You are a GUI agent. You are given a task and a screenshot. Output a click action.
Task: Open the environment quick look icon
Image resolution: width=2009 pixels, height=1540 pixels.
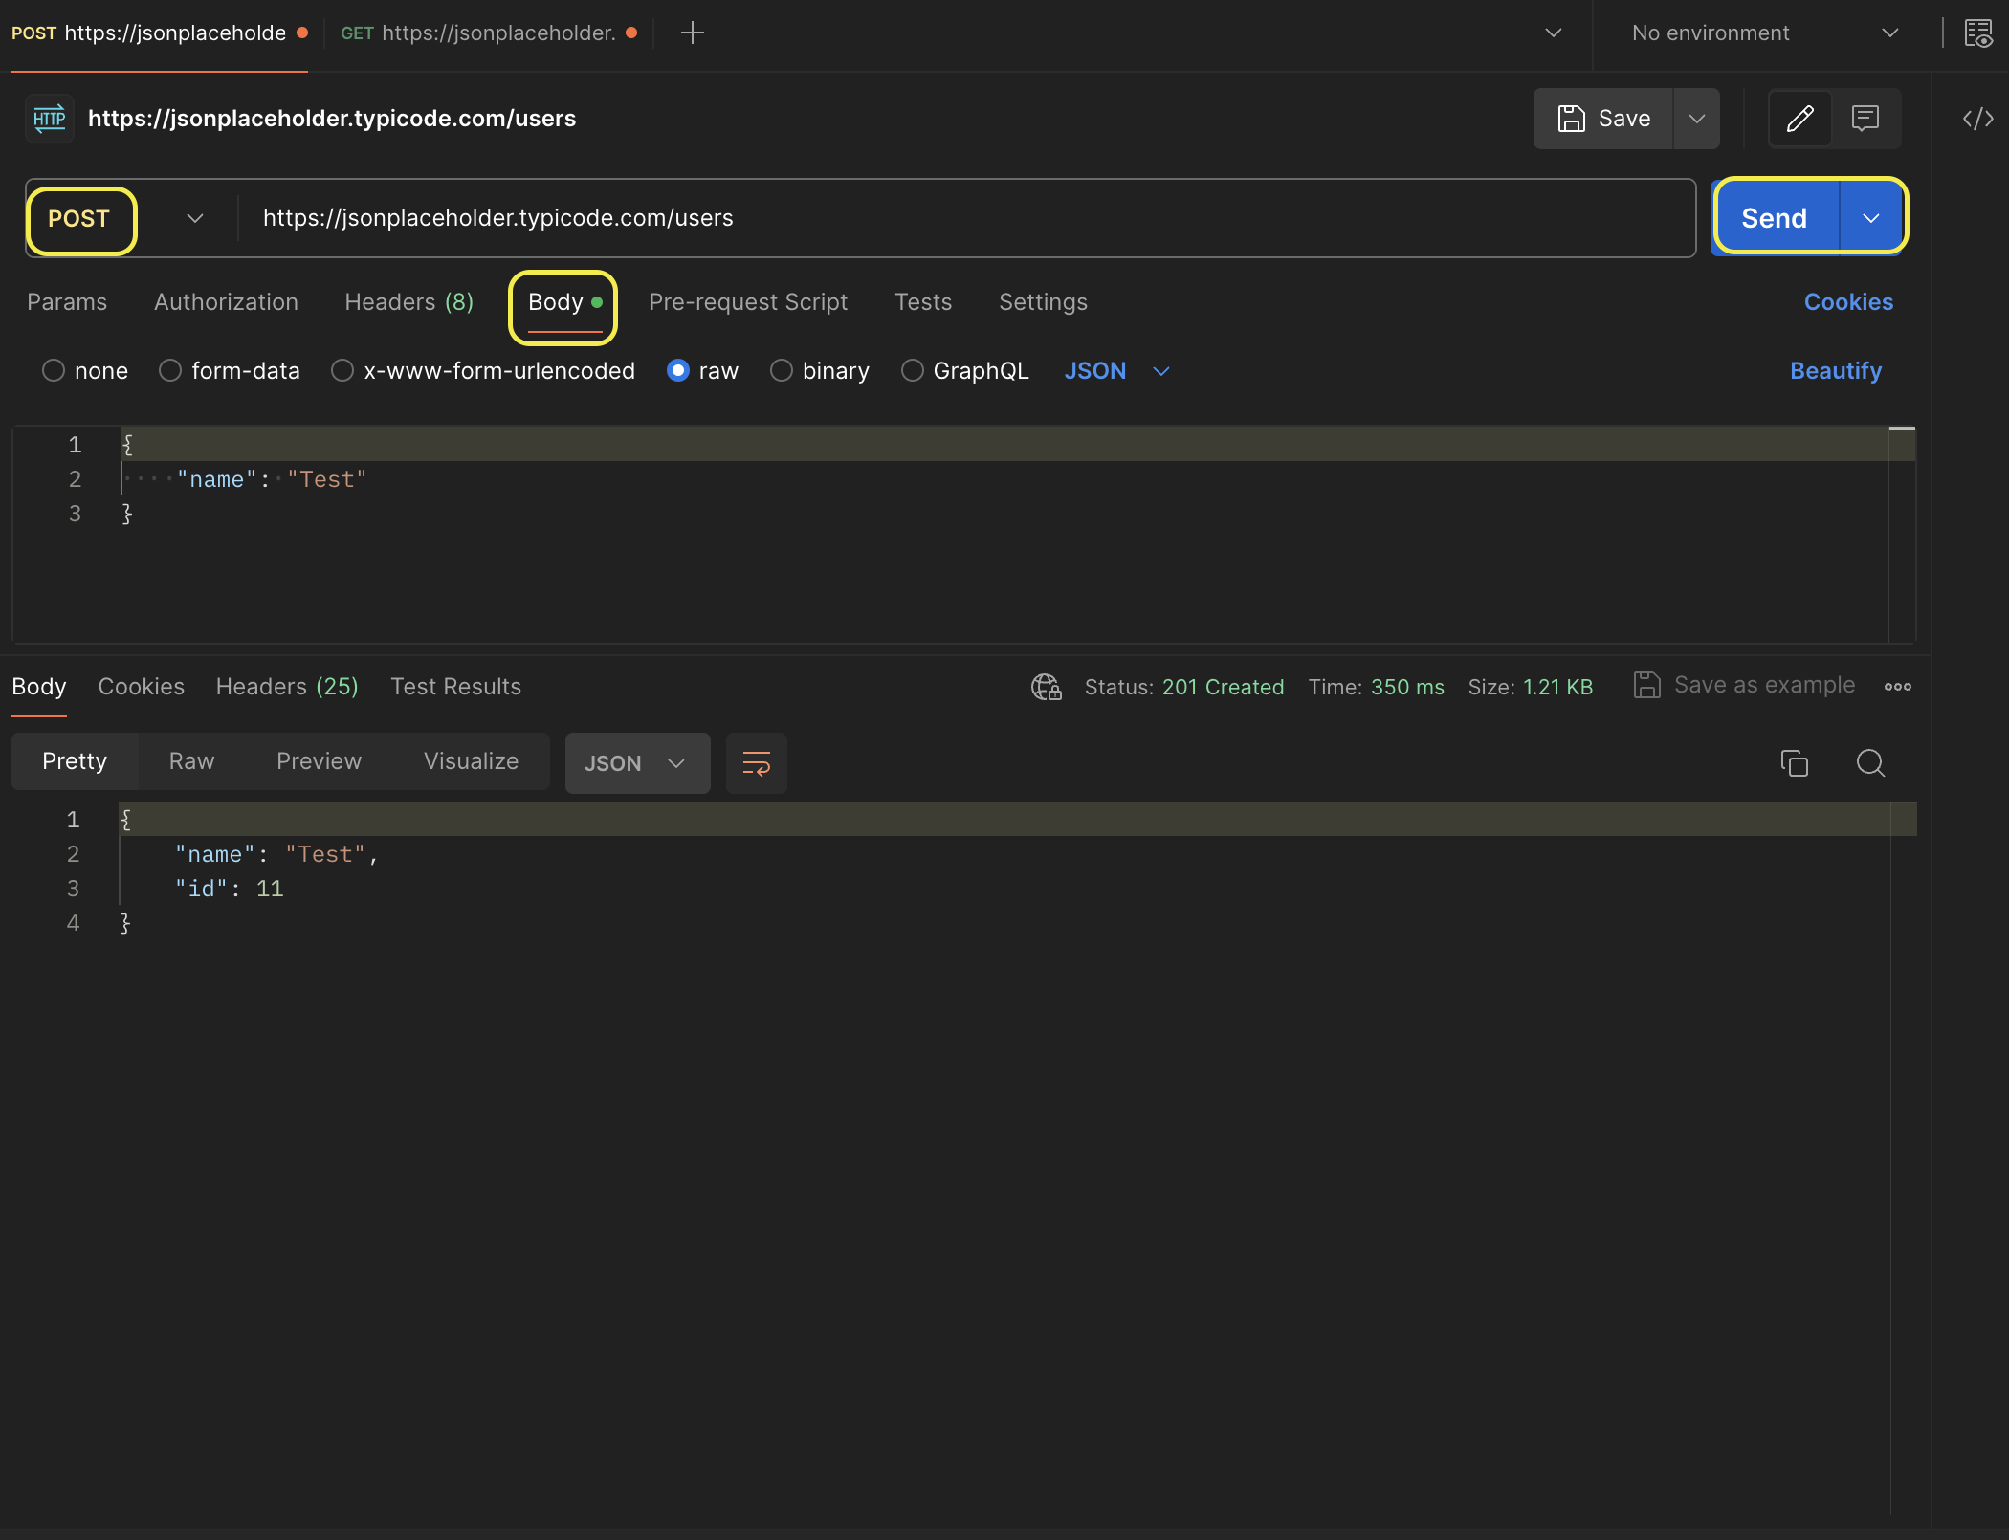pos(1977,33)
